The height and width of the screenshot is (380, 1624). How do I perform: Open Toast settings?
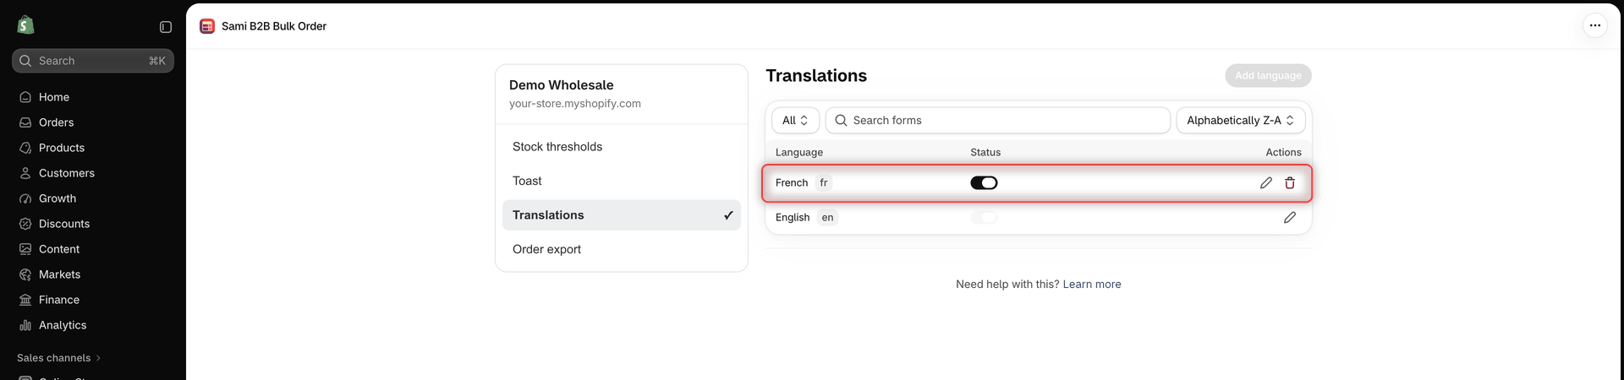point(622,181)
